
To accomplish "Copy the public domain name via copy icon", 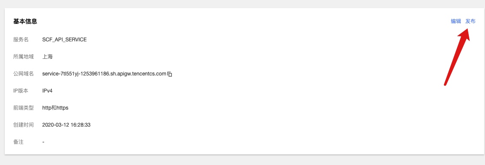I will tap(169, 74).
